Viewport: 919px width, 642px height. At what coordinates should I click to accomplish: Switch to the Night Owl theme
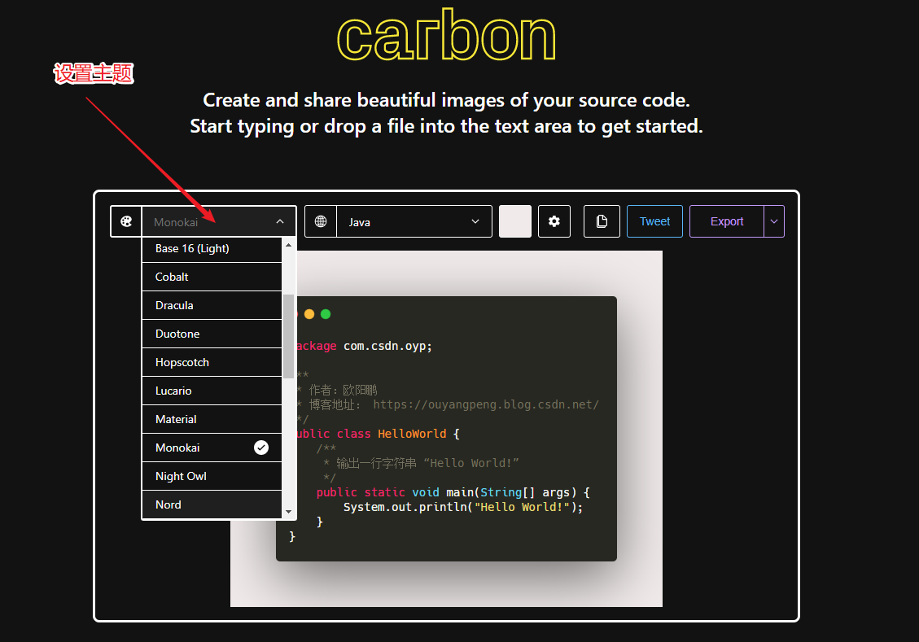coord(212,476)
